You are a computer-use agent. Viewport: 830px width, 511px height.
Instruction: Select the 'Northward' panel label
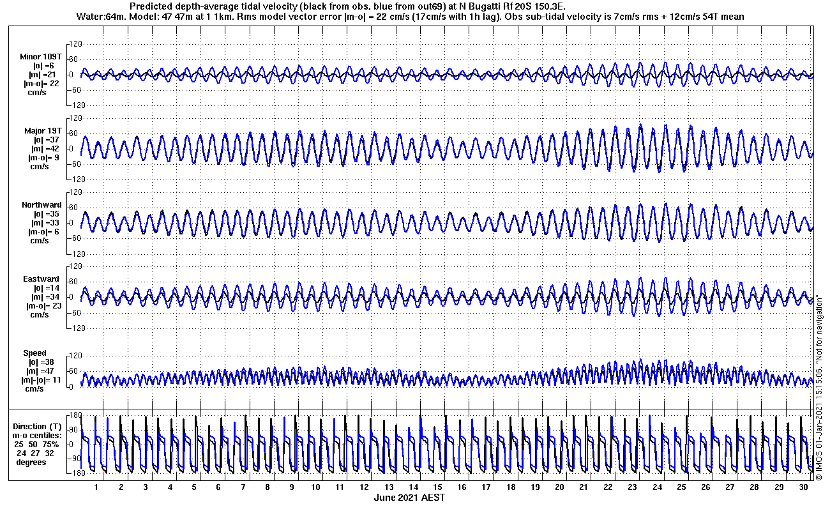tap(41, 204)
